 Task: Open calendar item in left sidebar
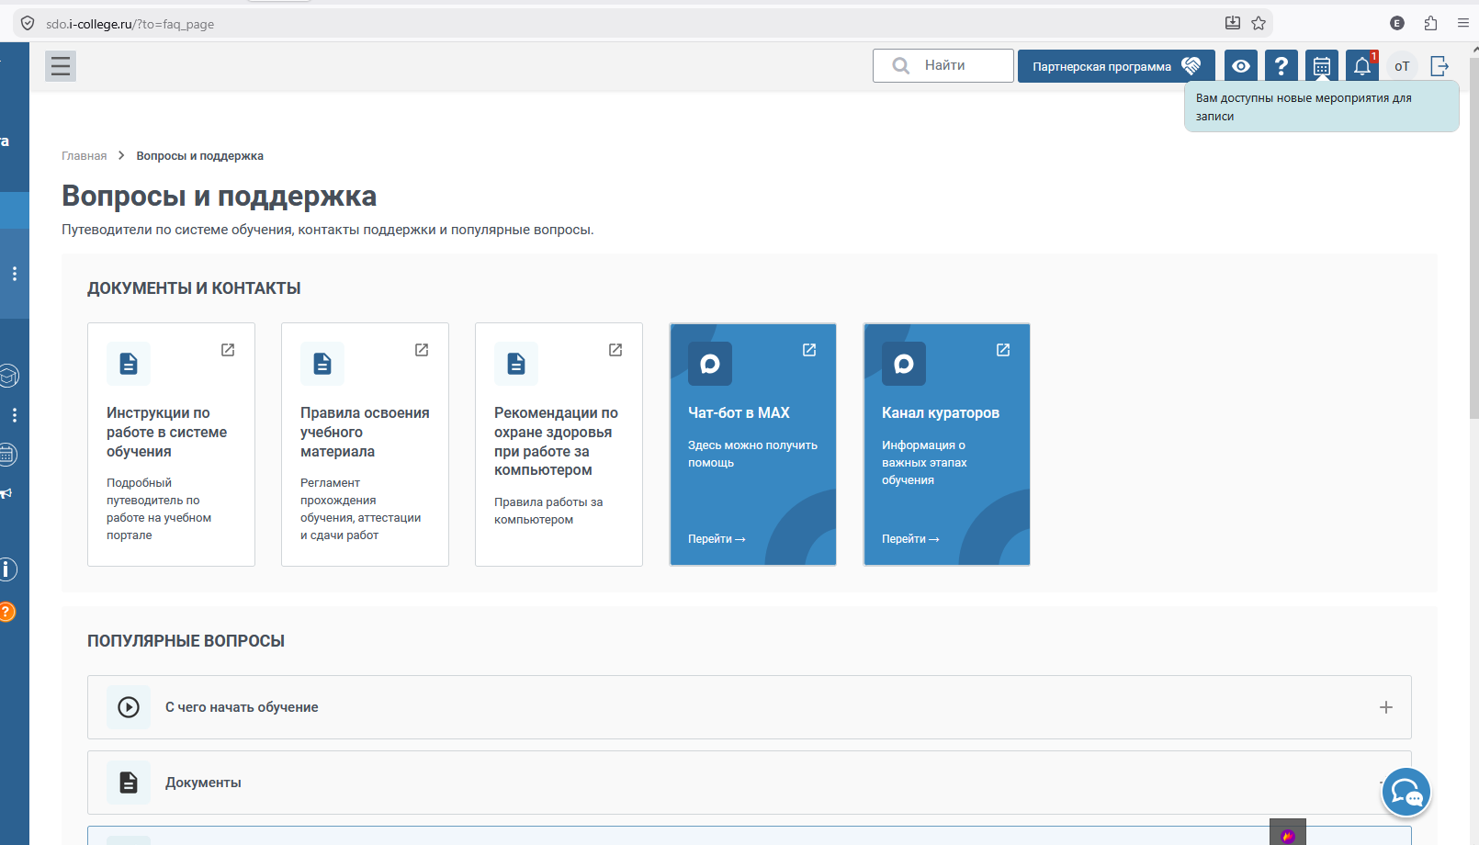[7, 454]
